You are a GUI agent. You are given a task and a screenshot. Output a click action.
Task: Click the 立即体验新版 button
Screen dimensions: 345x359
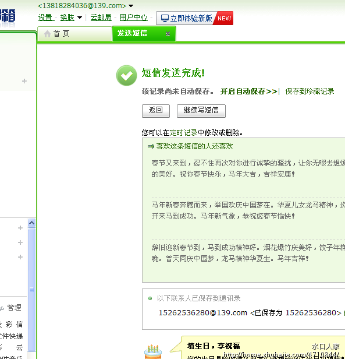[x=194, y=18]
